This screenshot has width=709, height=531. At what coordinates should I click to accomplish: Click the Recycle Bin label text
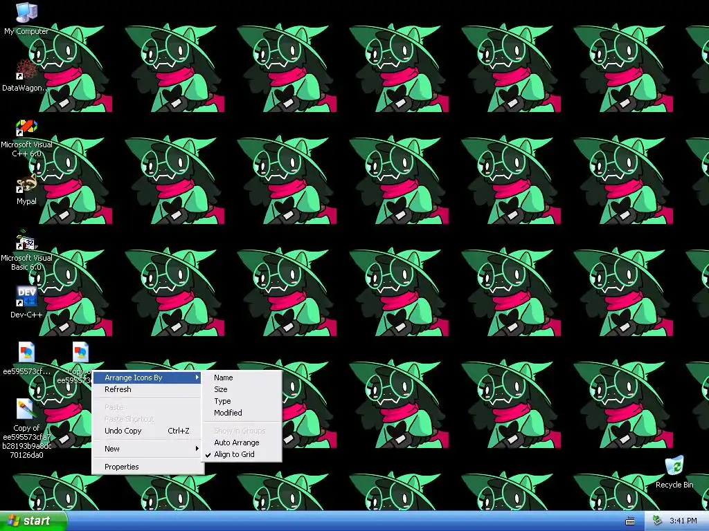click(674, 485)
